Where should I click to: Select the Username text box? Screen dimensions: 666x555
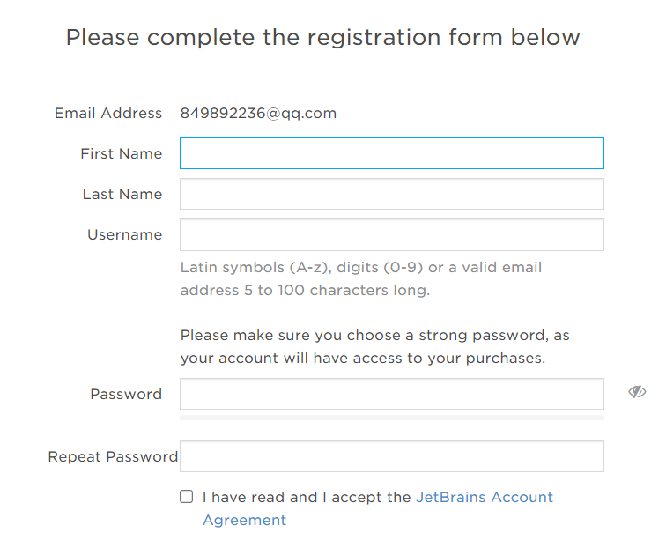tap(391, 234)
